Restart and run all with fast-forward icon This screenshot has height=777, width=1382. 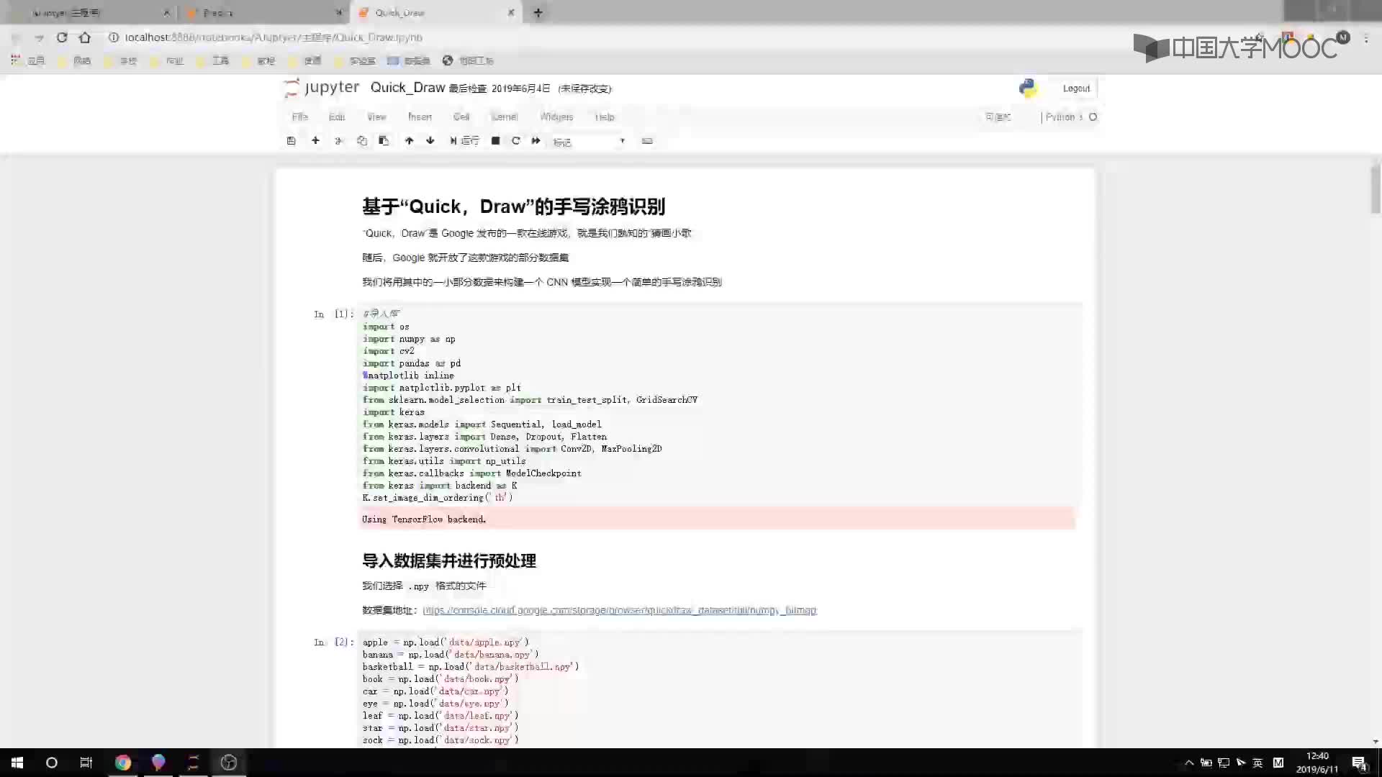click(x=536, y=141)
